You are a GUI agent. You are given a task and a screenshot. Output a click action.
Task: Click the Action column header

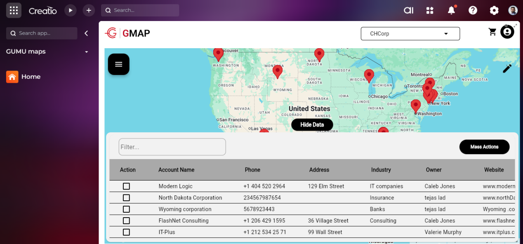[x=128, y=170]
